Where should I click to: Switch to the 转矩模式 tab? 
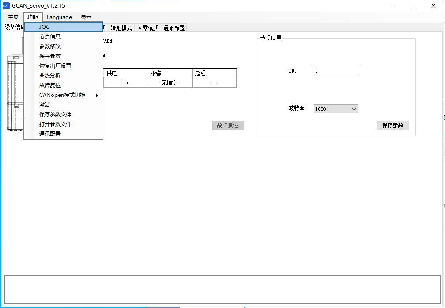(x=121, y=28)
